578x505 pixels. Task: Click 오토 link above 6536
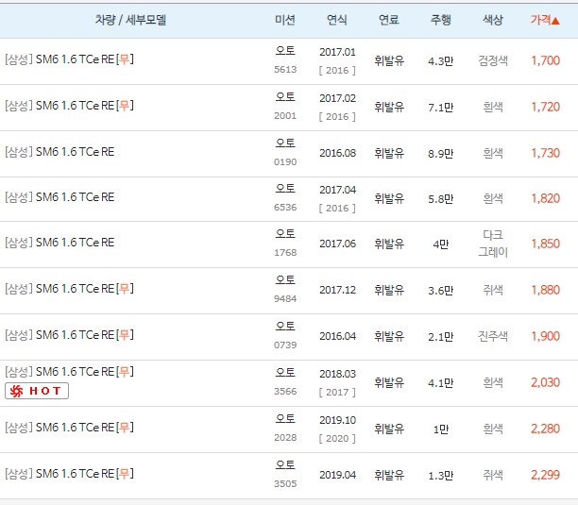point(285,189)
